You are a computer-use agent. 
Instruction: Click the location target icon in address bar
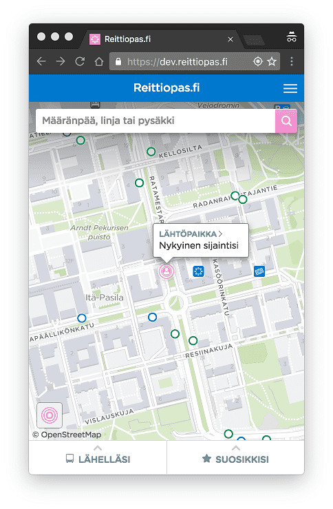pos(258,61)
